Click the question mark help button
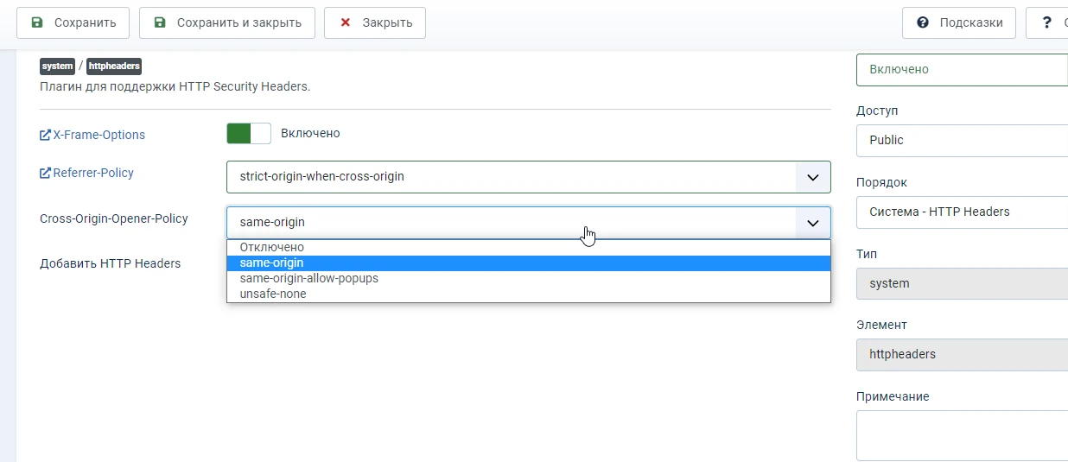Viewport: 1068px width, 462px height. [1046, 22]
